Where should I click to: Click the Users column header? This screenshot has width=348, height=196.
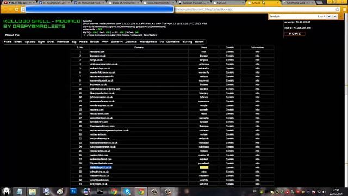coord(204,47)
